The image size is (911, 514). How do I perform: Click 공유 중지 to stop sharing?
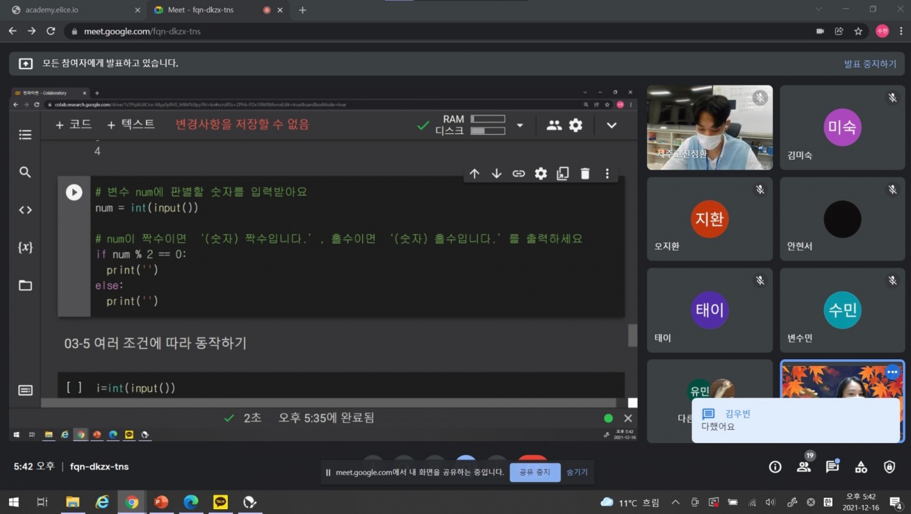[535, 472]
